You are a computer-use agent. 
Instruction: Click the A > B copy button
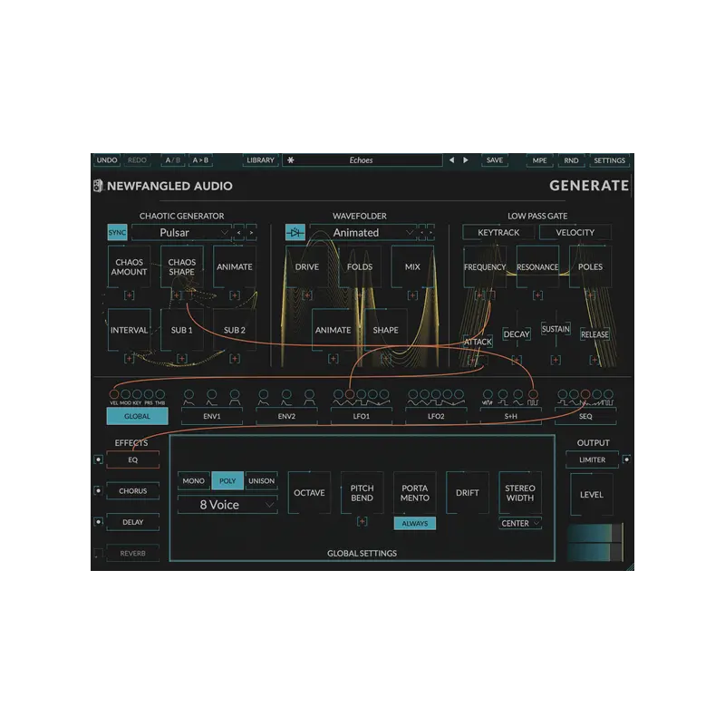click(200, 160)
